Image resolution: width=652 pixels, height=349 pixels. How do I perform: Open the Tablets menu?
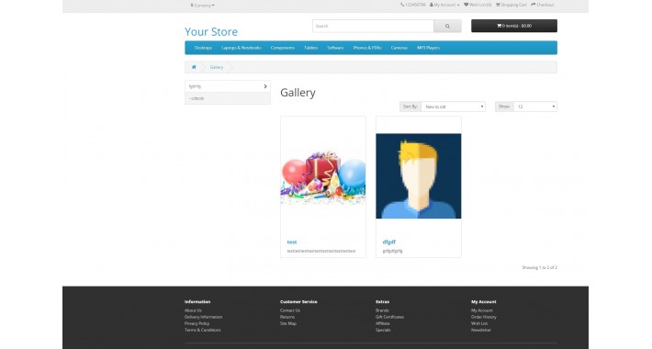[x=310, y=48]
